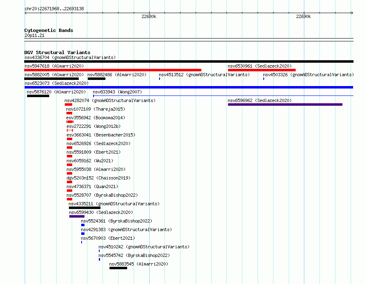The width and height of the screenshot is (365, 284).
Task: Select nsv1072109 (Thareja2015) label
Action: coord(96,109)
